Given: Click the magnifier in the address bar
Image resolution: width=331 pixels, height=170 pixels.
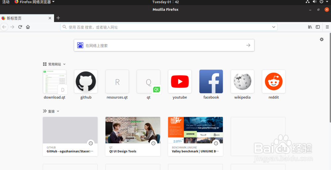Looking at the screenshot, I should click(65, 27).
